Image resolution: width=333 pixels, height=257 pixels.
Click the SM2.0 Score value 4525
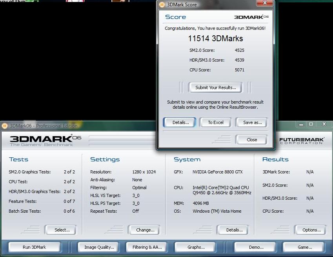(x=240, y=50)
